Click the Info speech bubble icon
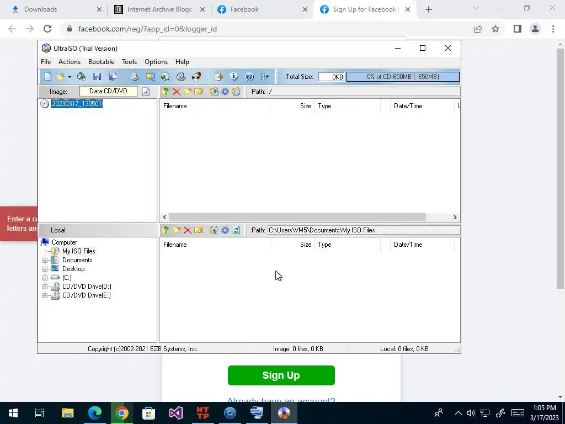 point(234,76)
